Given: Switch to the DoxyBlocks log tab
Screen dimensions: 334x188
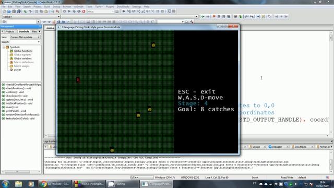Looking at the screenshot, I should pos(301,147).
